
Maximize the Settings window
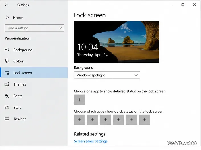coord(183,5)
